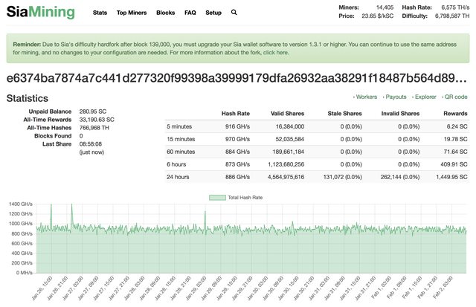
Task: Click the 970 GH/s hash rate cell
Action: tap(237, 139)
